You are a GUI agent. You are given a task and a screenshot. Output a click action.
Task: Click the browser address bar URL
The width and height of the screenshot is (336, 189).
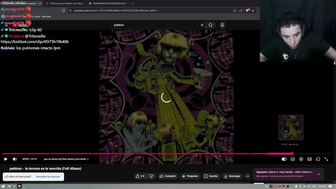pos(116,10)
